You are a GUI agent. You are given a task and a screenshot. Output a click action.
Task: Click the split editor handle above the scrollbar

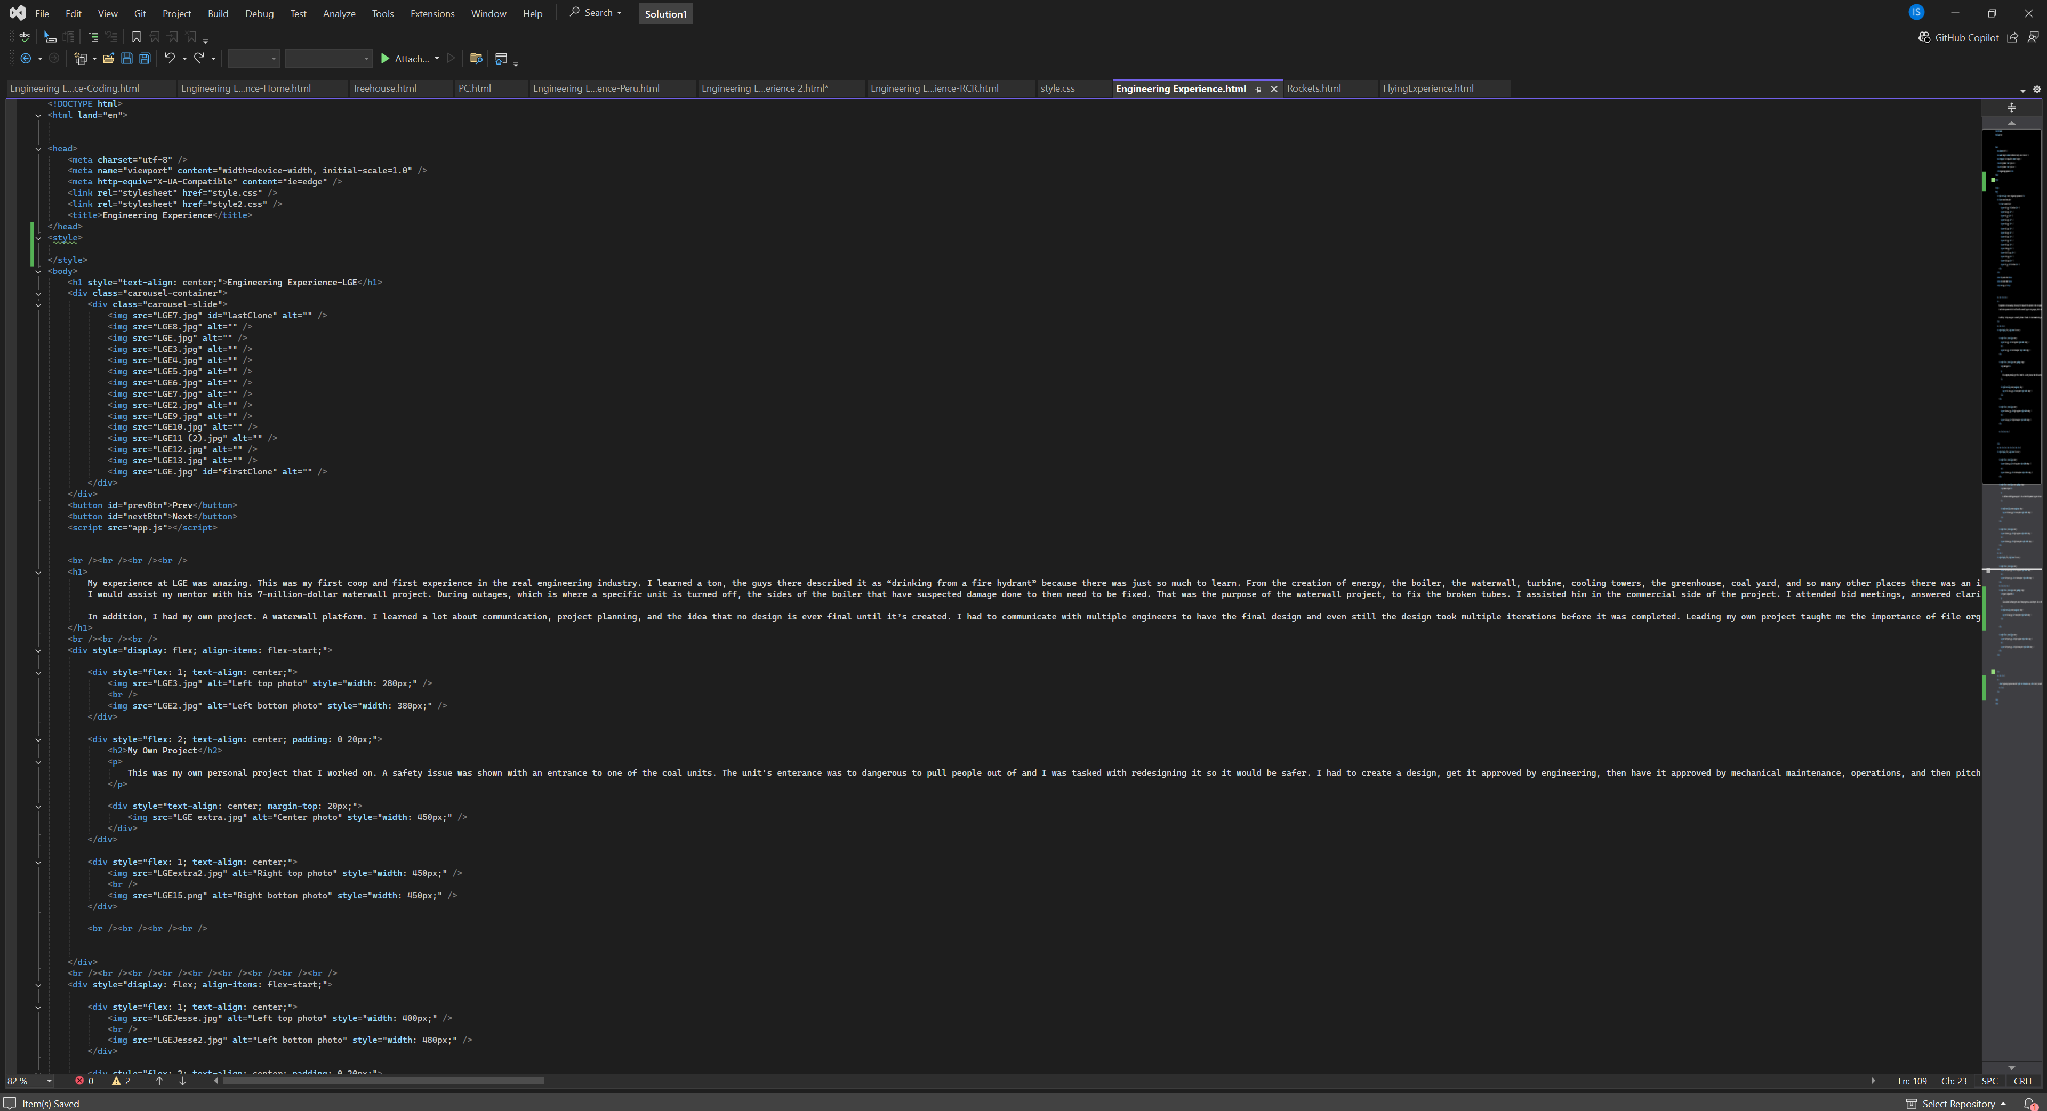pyautogui.click(x=2011, y=108)
